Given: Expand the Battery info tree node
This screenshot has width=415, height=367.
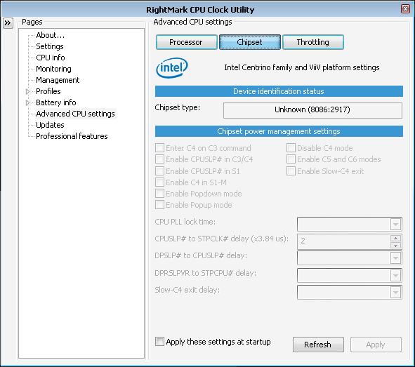Looking at the screenshot, I should (x=27, y=102).
